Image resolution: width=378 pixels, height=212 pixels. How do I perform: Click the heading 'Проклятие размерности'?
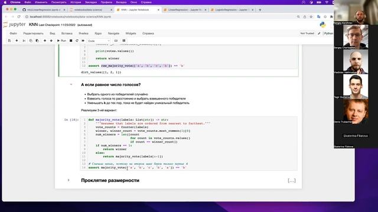click(x=110, y=180)
